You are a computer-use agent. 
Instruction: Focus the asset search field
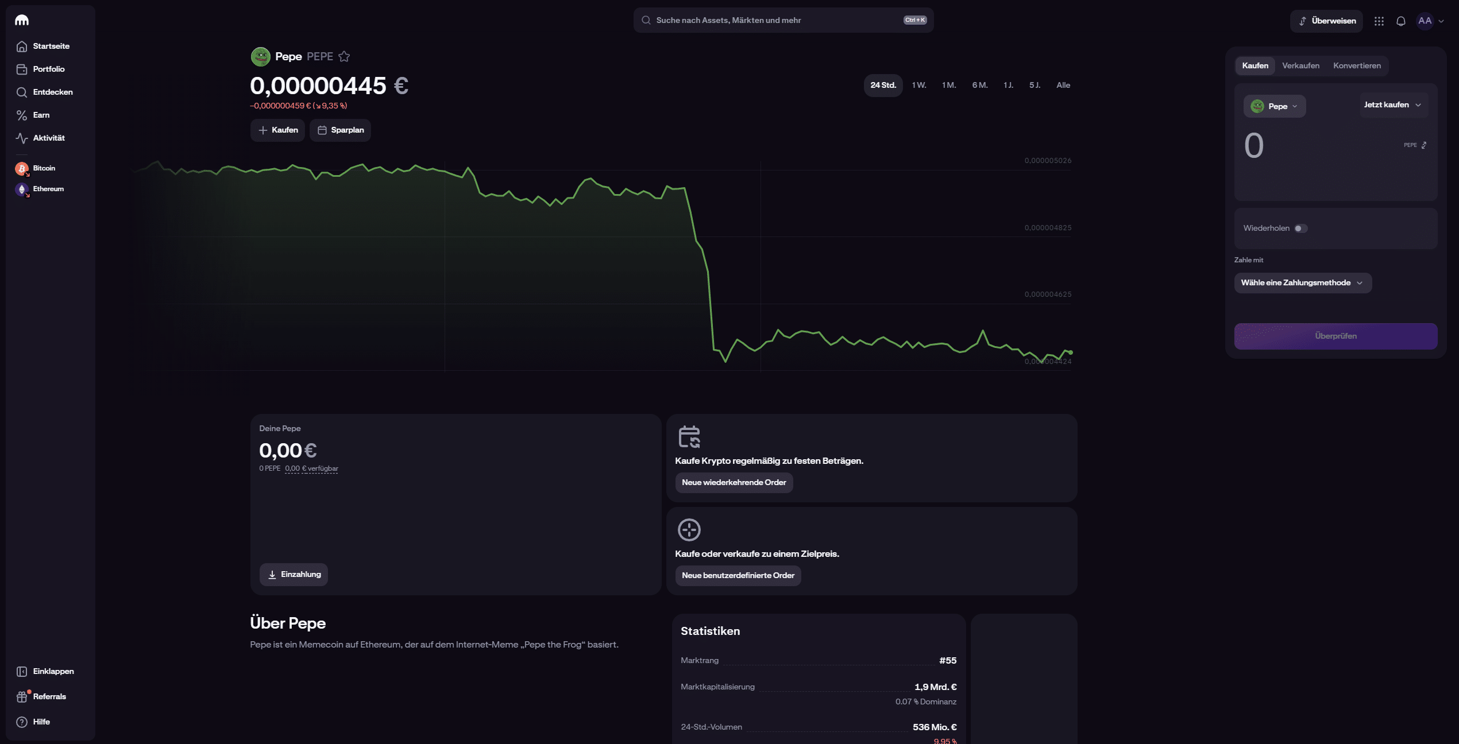pyautogui.click(x=783, y=20)
